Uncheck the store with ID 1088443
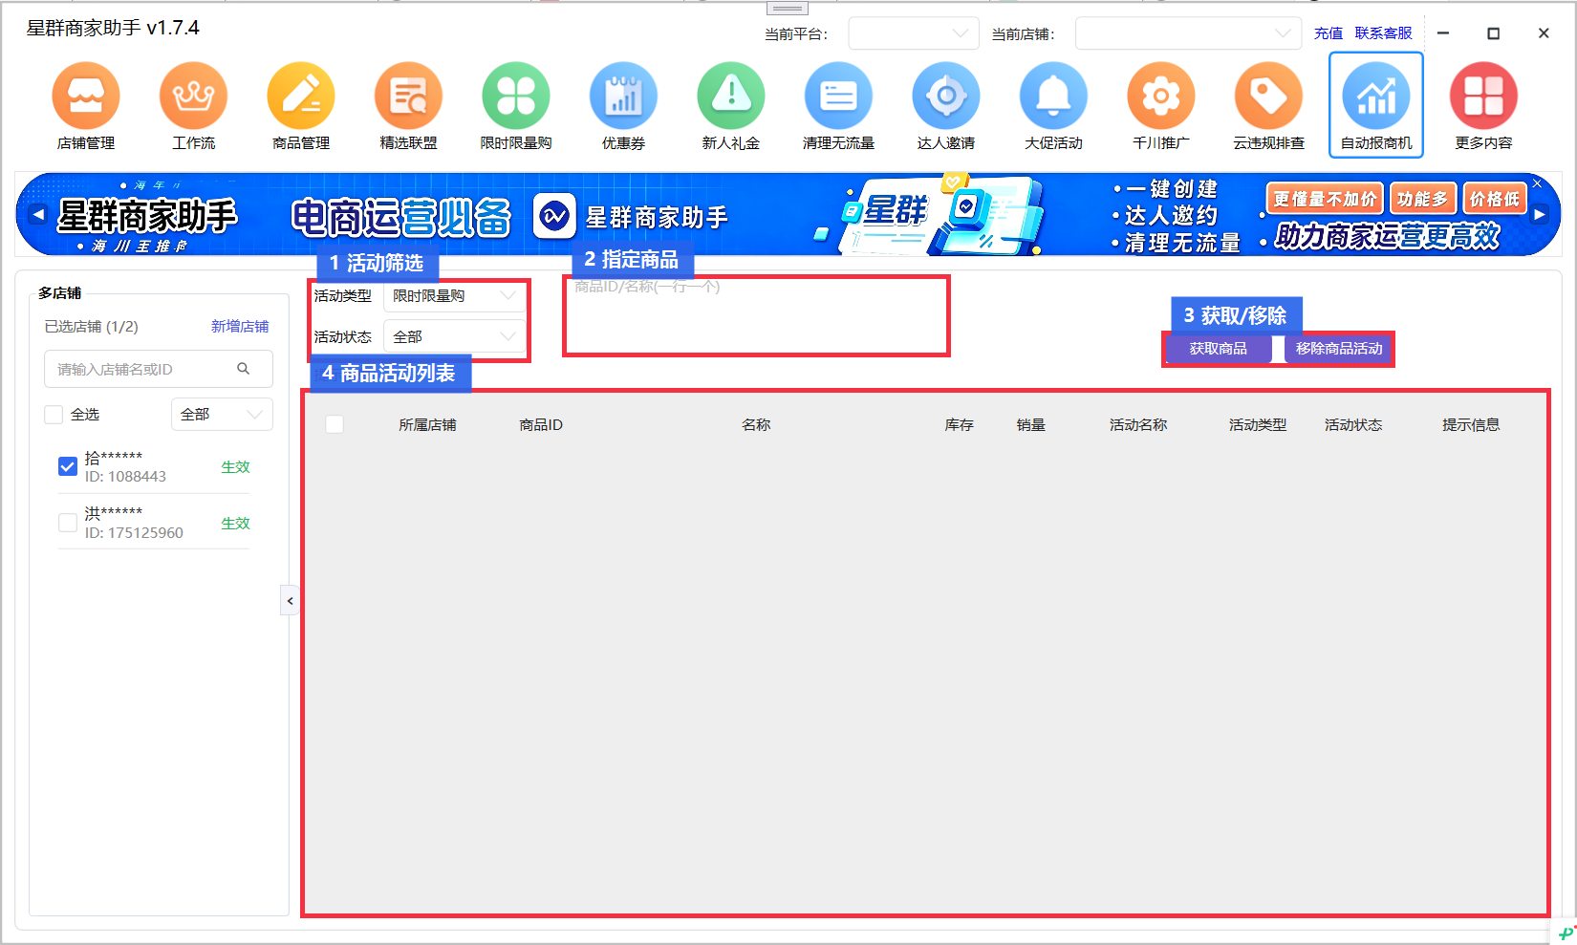Image resolution: width=1577 pixels, height=945 pixels. click(68, 466)
